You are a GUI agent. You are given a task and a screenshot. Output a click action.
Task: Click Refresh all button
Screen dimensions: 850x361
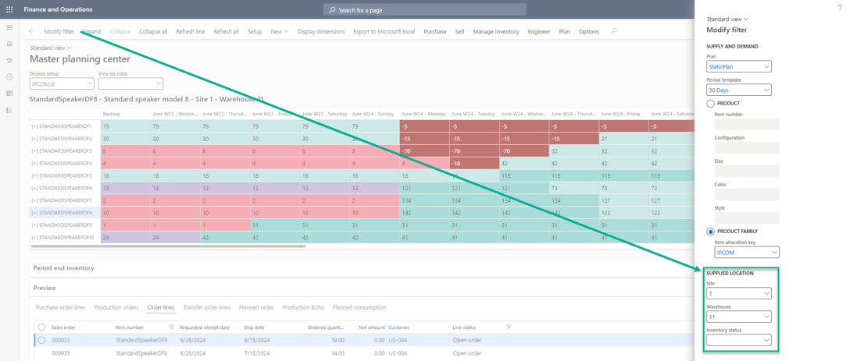pos(226,31)
